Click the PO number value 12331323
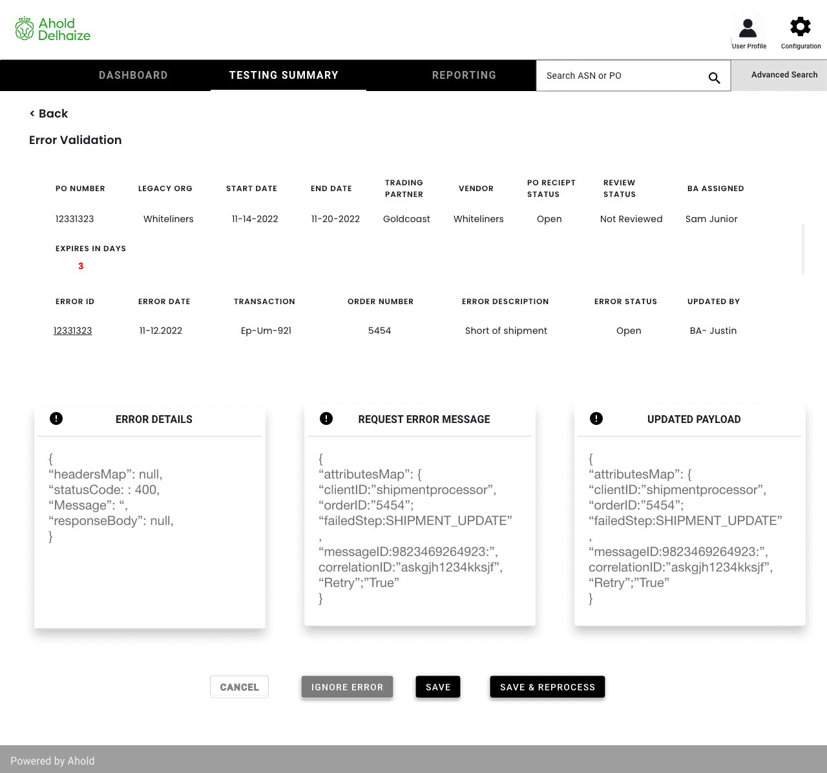The width and height of the screenshot is (827, 773). coord(74,219)
